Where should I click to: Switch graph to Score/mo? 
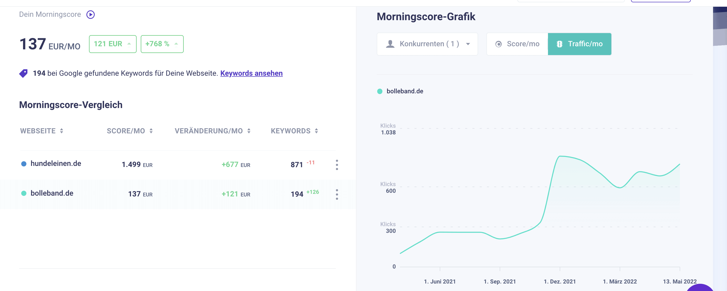[x=517, y=44]
